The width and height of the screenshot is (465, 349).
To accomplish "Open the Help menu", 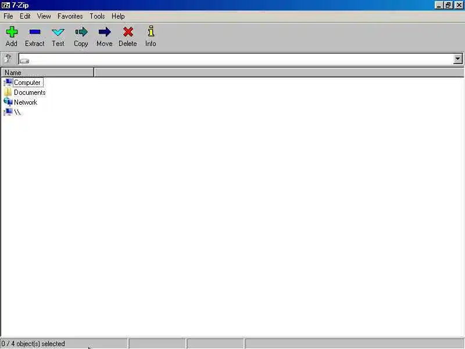I will [118, 16].
